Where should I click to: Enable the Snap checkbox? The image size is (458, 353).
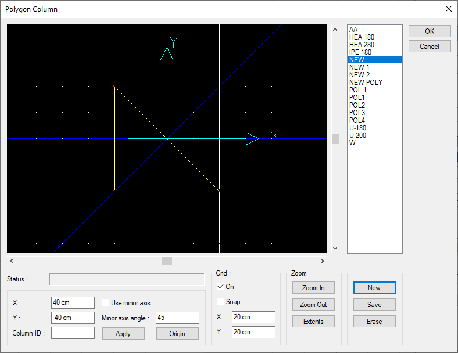220,302
